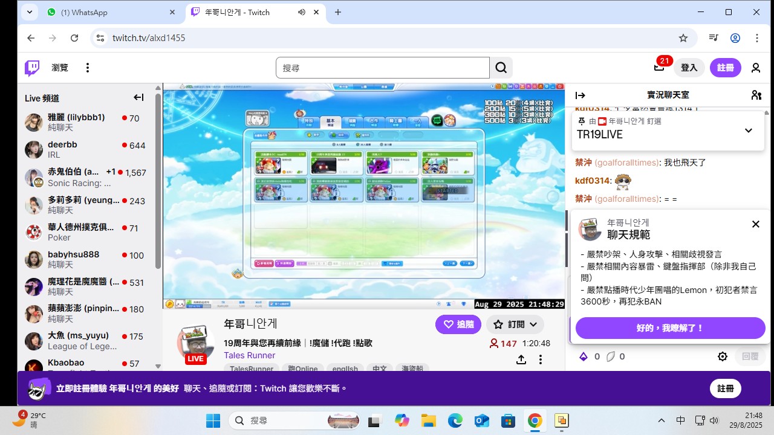Image resolution: width=774 pixels, height=435 pixels.
Task: Open the three-dot more menu beside 瀏覽
Action: [88, 68]
